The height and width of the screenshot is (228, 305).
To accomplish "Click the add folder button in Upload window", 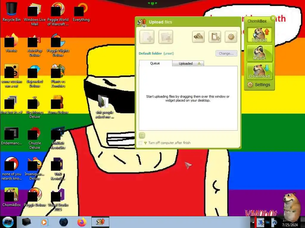I will [x=166, y=37].
